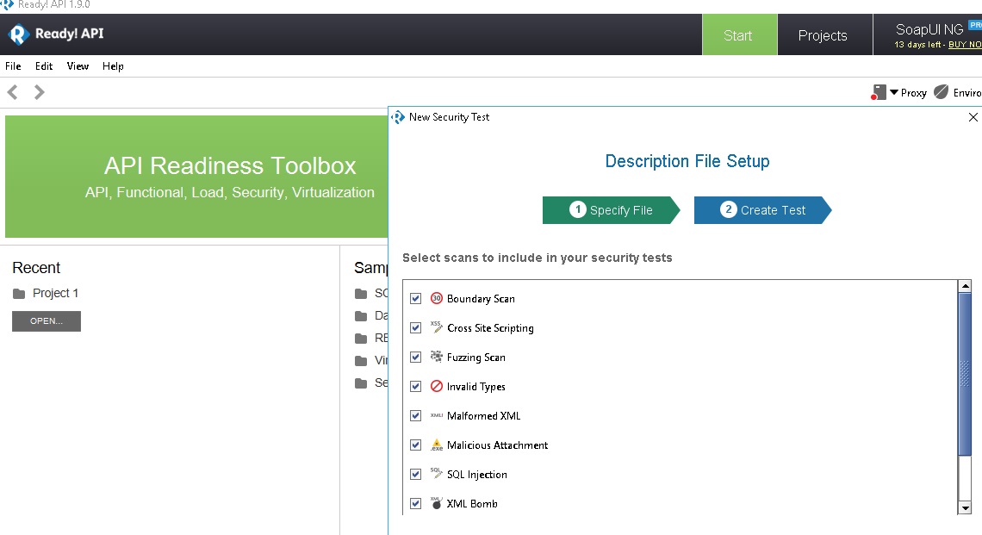
Task: Toggle the Malformed XML checkbox
Action: coord(416,416)
